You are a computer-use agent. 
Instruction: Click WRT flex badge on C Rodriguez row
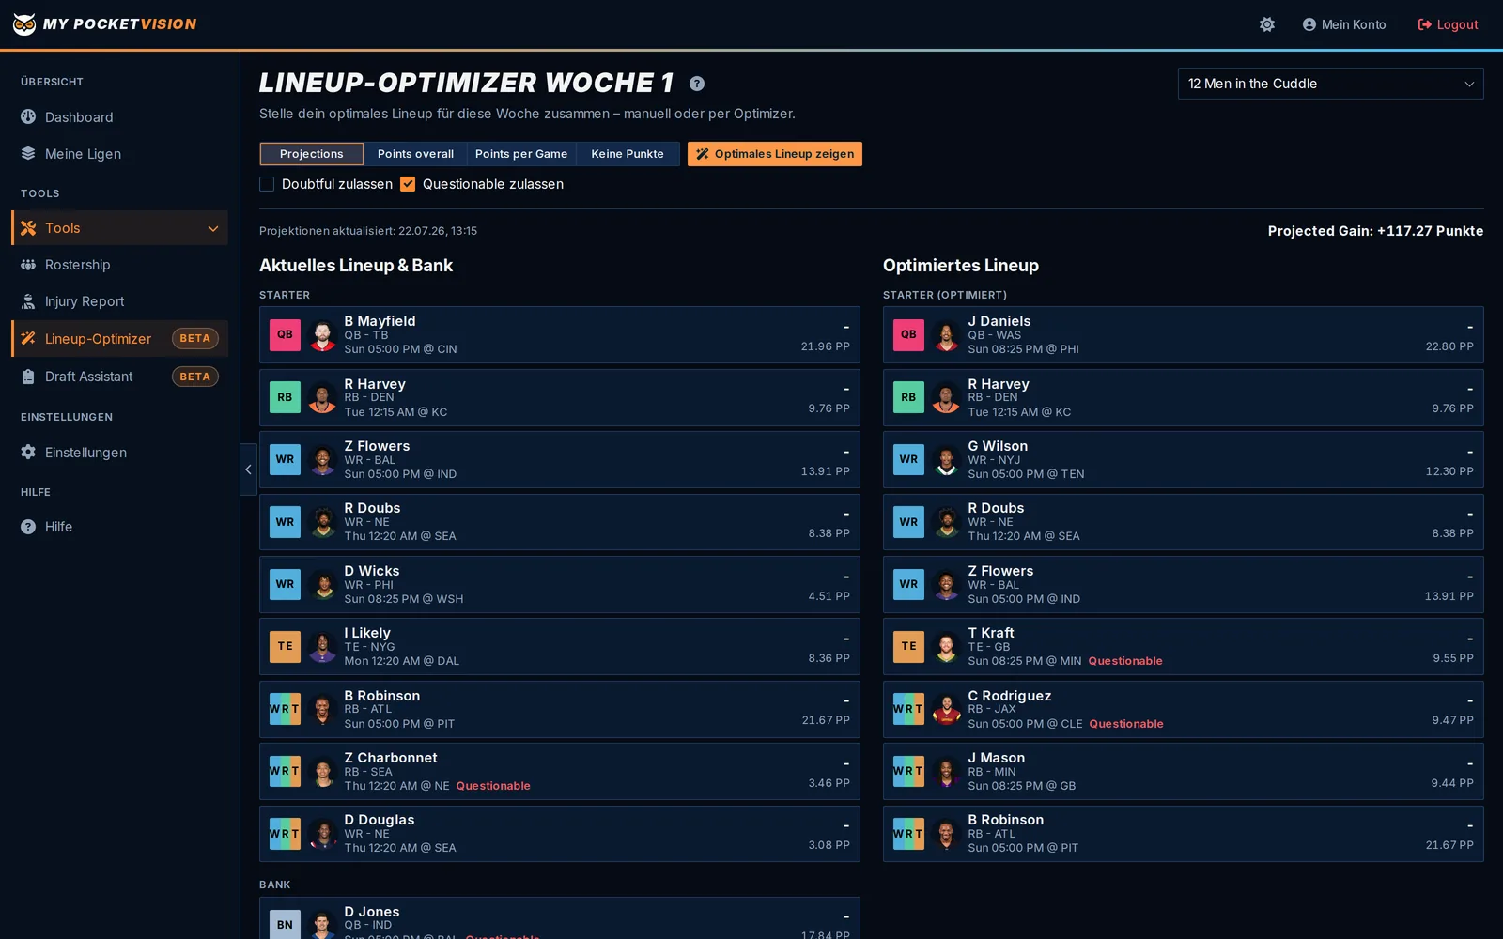pyautogui.click(x=908, y=709)
